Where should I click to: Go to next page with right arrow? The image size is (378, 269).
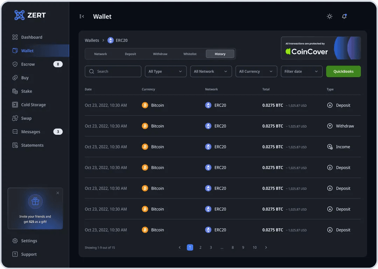(266, 247)
